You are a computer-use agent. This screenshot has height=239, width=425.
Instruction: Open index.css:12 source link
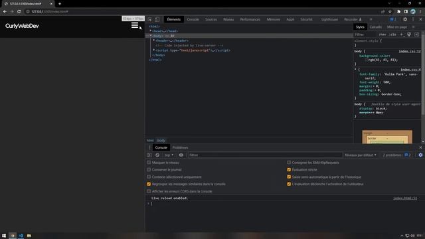coord(410,51)
